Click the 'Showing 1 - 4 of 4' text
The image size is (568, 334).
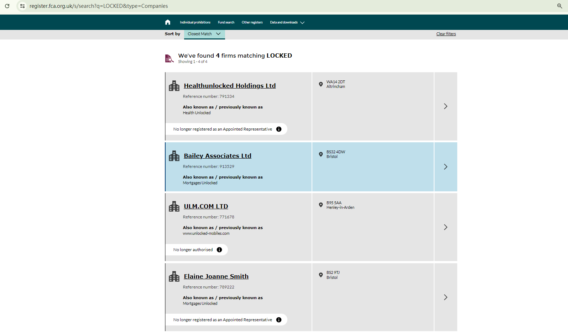tap(193, 62)
